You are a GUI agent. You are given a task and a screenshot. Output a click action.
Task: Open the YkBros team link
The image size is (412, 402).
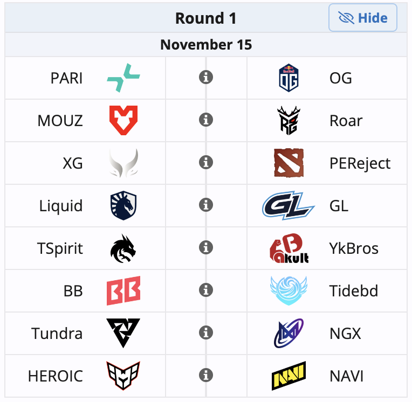(x=353, y=248)
